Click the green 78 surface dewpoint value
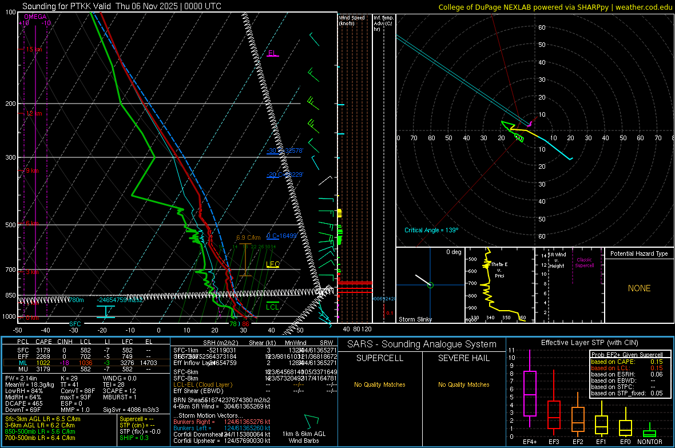 (x=233, y=324)
